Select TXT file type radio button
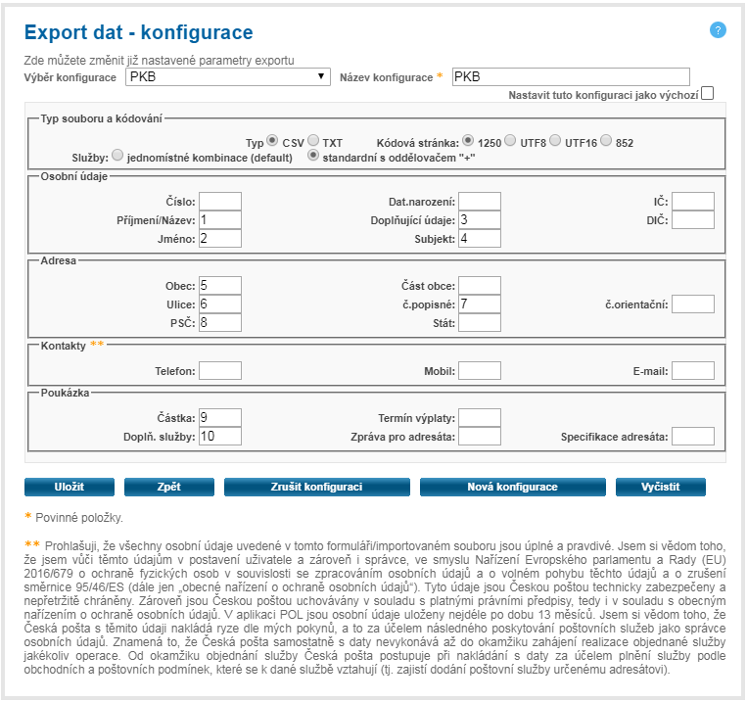747x702 pixels. 313,141
